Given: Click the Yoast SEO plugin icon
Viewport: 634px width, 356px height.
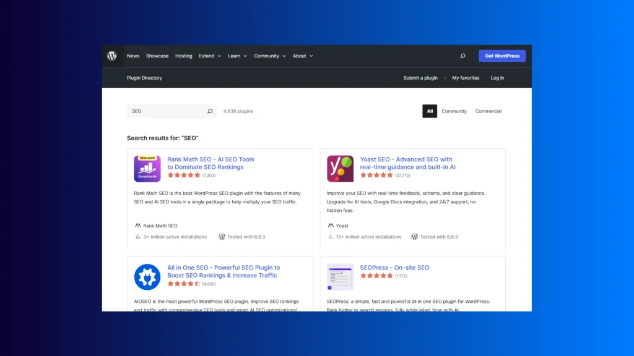Looking at the screenshot, I should (x=340, y=169).
